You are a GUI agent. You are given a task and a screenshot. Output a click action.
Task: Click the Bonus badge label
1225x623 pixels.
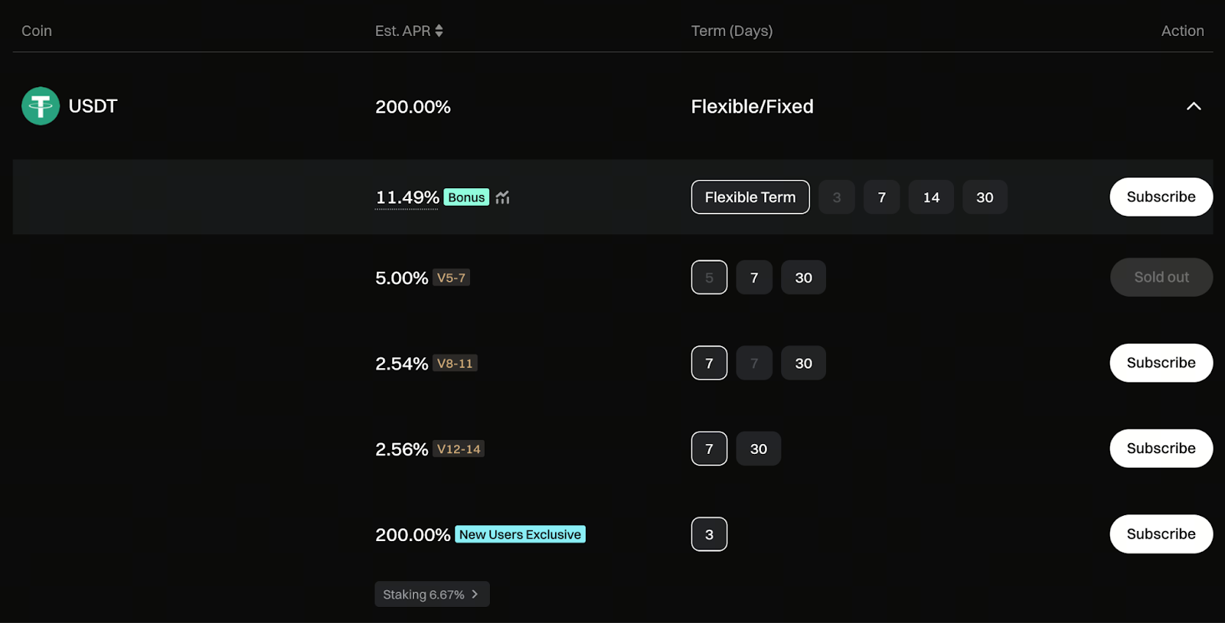pyautogui.click(x=466, y=197)
